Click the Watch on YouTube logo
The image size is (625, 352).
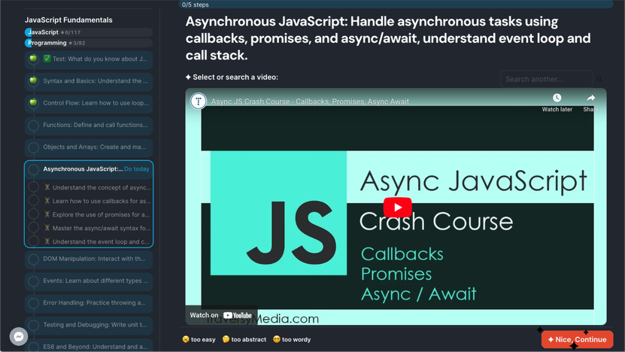pos(237,315)
